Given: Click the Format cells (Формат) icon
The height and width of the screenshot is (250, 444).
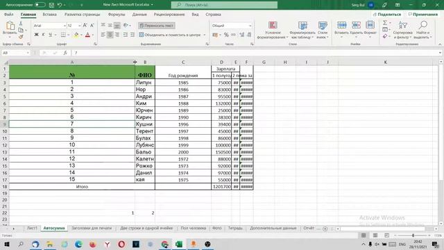Looking at the screenshot, I should click(x=370, y=25).
